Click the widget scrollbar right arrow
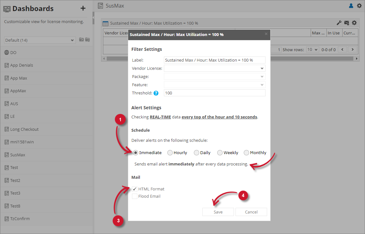The height and width of the screenshot is (234, 365). point(356,59)
